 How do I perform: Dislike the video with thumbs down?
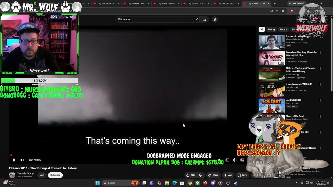201,175
